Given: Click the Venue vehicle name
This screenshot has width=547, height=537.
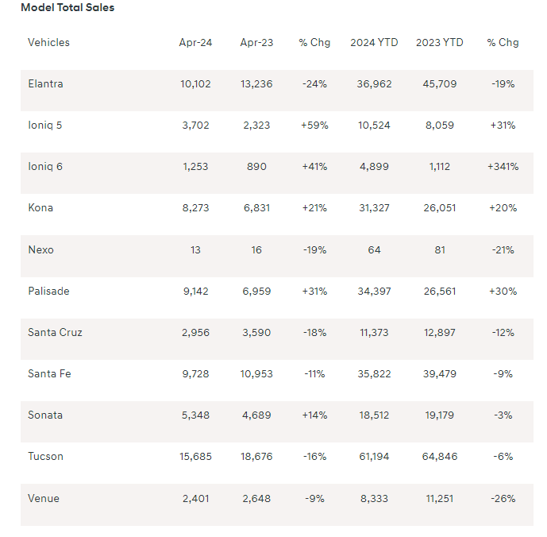Looking at the screenshot, I should coord(43,498).
